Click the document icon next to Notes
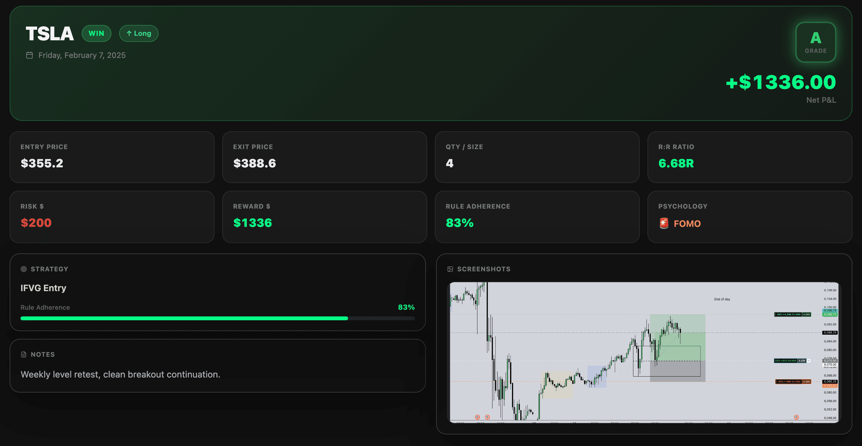 pyautogui.click(x=24, y=354)
